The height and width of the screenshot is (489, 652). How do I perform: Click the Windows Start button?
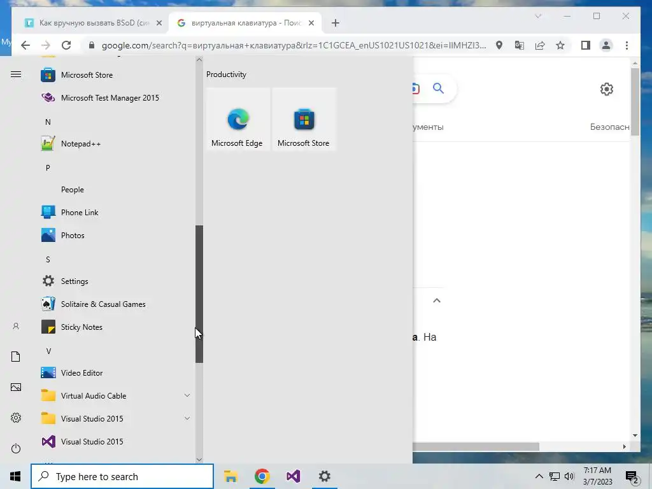[15, 476]
